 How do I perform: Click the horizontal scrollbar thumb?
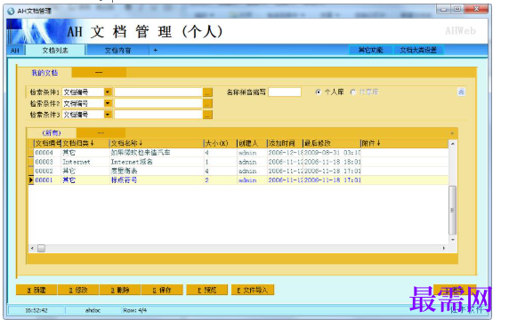(x=41, y=248)
